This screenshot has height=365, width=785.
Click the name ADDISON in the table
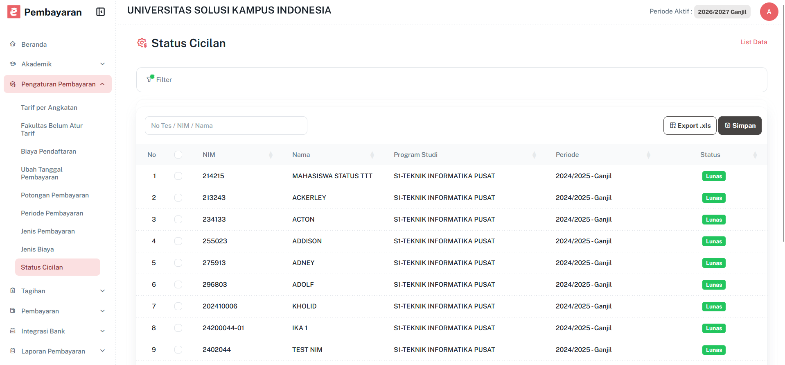(307, 241)
